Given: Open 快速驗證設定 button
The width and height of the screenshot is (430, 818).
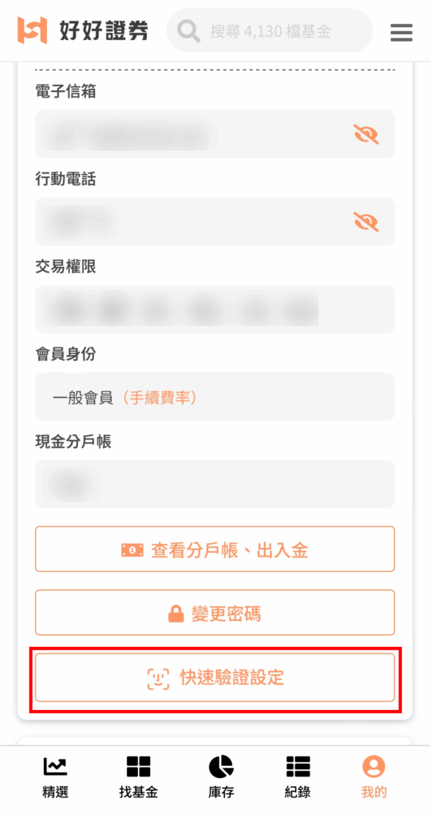Looking at the screenshot, I should click(x=215, y=677).
